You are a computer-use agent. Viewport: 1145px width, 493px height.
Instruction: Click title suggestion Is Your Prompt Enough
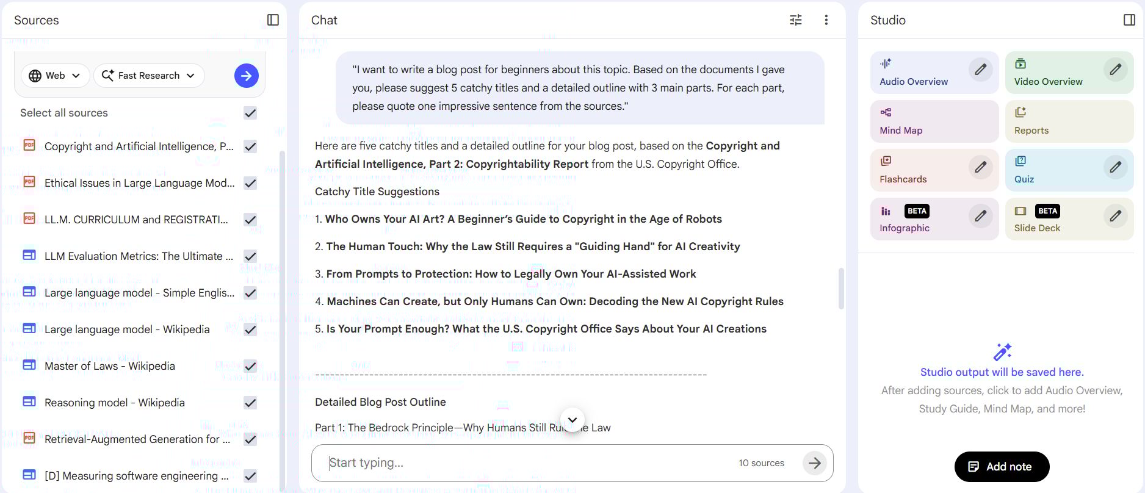[x=546, y=329]
